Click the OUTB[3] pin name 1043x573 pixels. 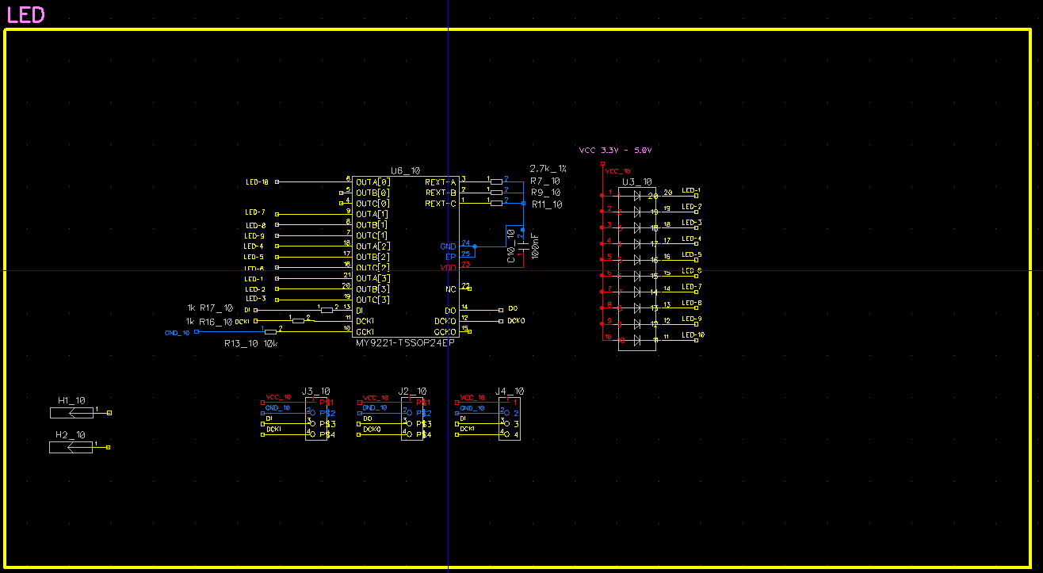[x=372, y=289]
